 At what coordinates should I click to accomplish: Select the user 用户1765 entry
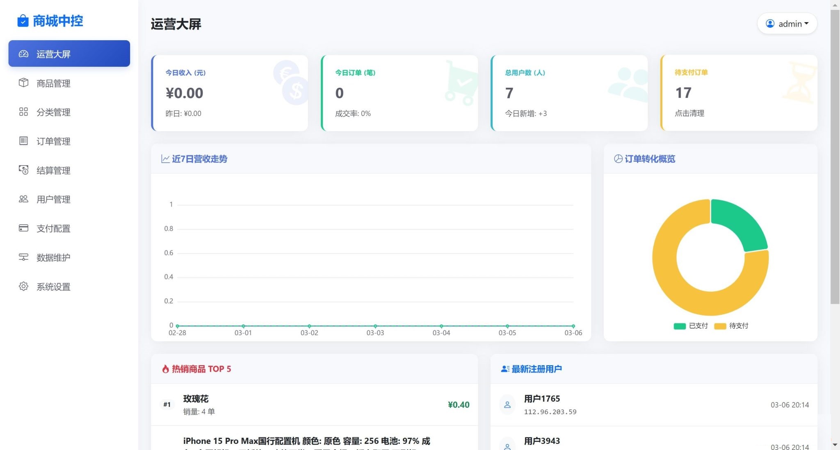point(542,398)
